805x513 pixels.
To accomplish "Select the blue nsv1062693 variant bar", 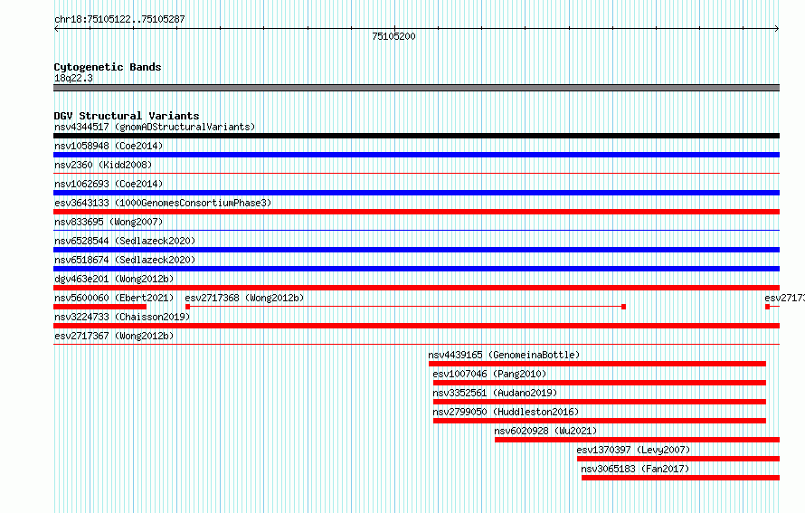I will (x=416, y=193).
